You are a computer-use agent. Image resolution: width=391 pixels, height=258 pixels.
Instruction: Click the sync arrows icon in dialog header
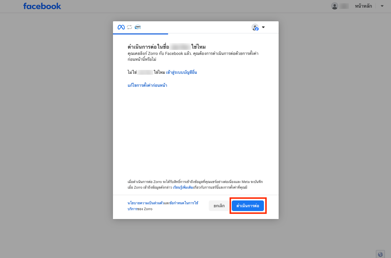(x=129, y=27)
